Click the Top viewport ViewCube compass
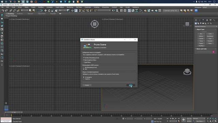 click(95, 24)
